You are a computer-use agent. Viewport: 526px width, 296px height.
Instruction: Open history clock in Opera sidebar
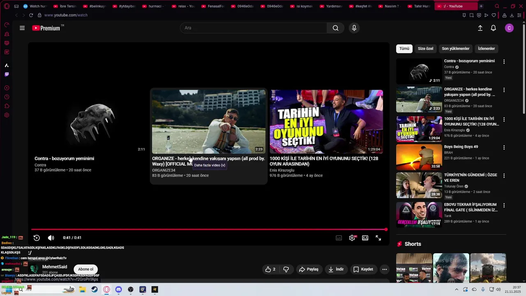coord(7,97)
